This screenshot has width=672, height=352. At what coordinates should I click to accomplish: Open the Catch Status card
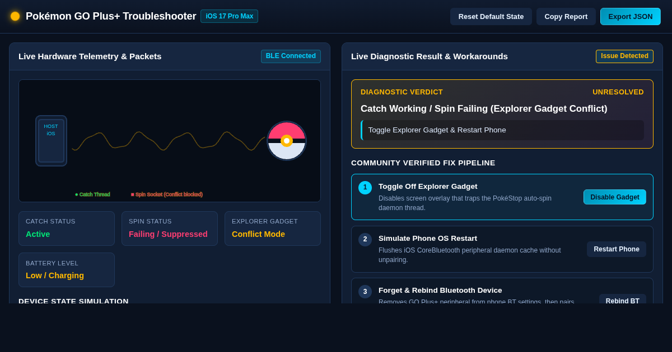[67, 229]
